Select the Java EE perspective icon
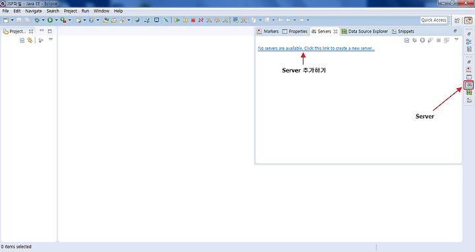This screenshot has width=475, height=252. pyautogui.click(x=468, y=20)
